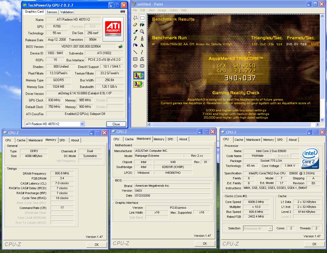Open the File menu in Paint
The width and height of the screenshot is (327, 253).
coord(135,10)
